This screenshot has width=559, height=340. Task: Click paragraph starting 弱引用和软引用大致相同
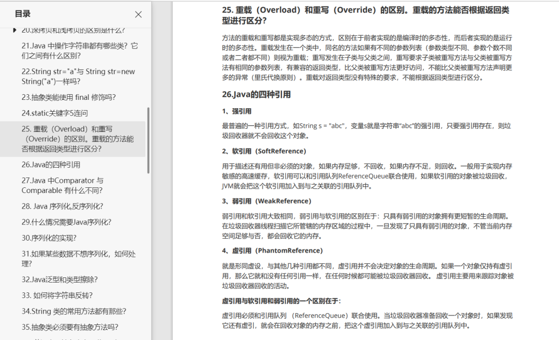(x=367, y=226)
